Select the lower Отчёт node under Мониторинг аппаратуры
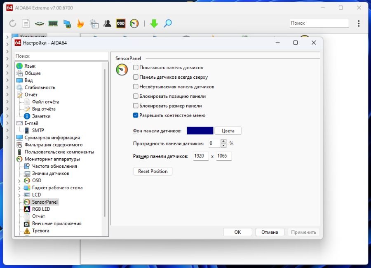371x268 pixels. (x=39, y=216)
